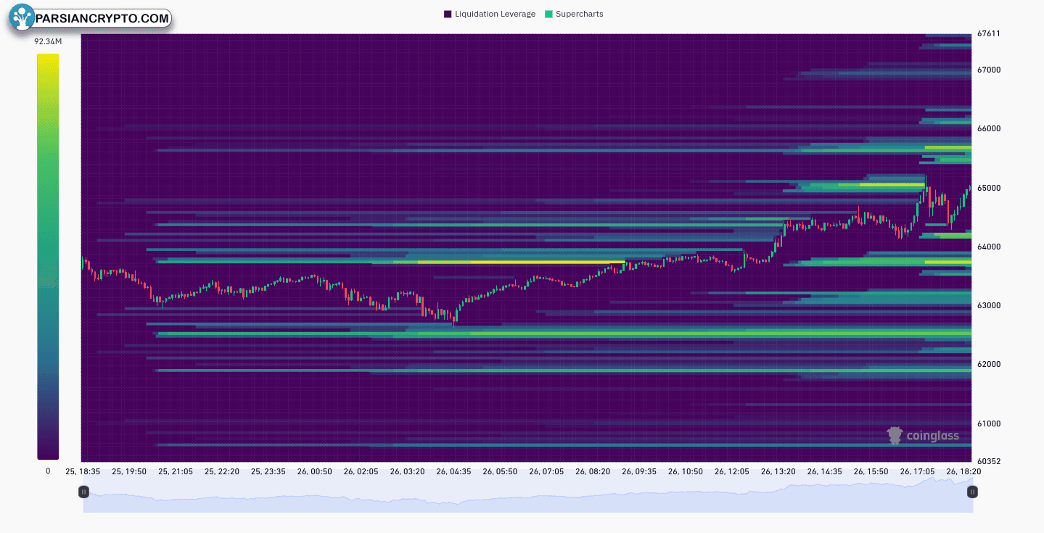
Task: Click the 26, 13:20 time label
Action: click(779, 471)
